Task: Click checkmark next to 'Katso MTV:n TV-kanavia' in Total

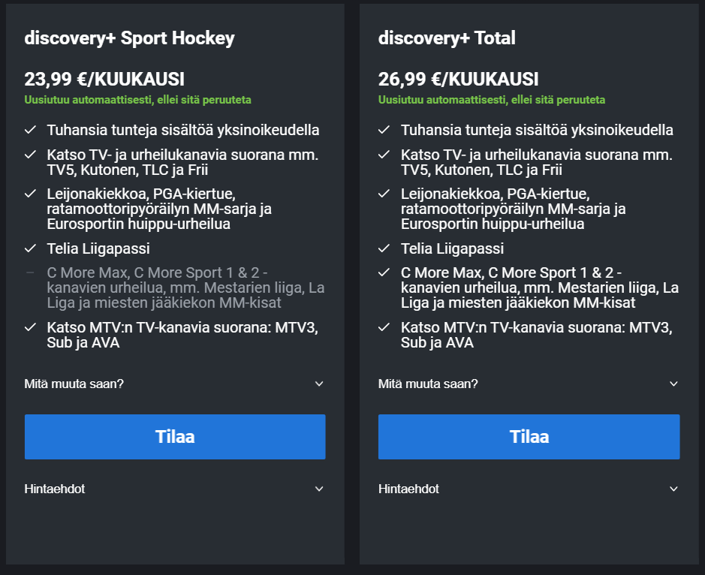Action: coord(384,328)
